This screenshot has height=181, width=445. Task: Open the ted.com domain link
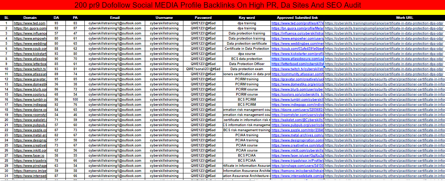[29, 23]
